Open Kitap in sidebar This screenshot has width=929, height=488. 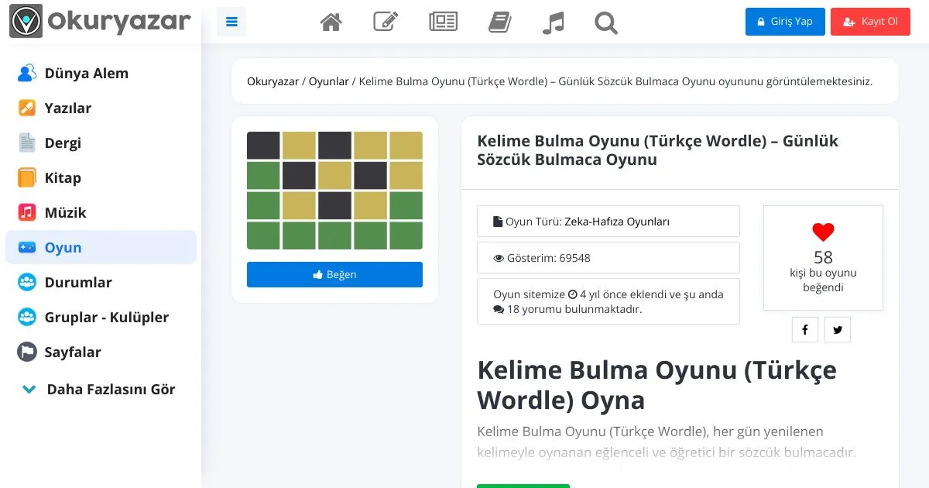(x=101, y=178)
